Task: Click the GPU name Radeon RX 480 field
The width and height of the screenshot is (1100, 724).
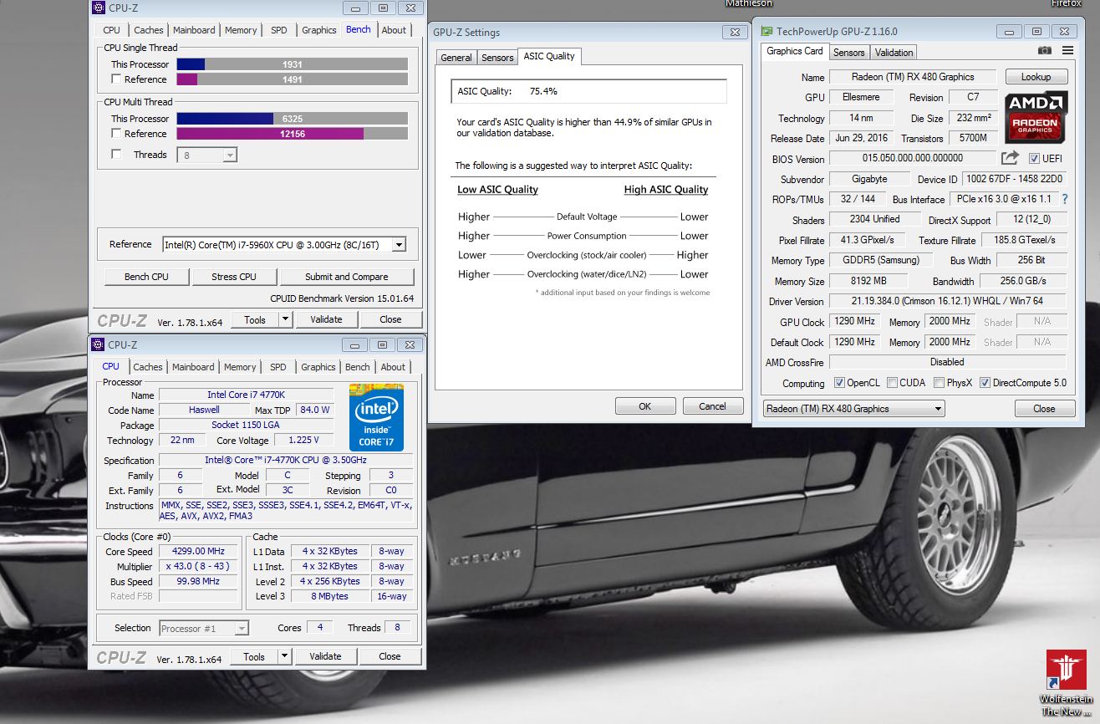Action: [x=913, y=77]
